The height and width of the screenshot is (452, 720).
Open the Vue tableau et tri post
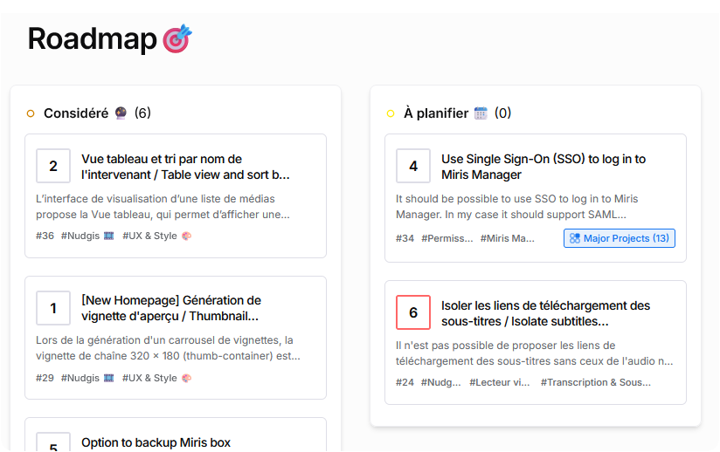click(x=184, y=167)
